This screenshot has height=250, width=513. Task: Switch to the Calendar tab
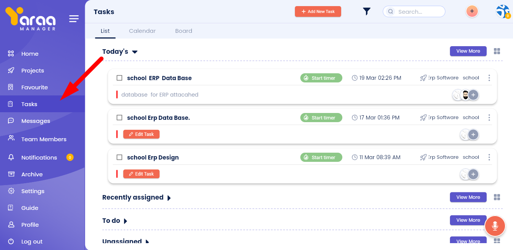pos(142,31)
